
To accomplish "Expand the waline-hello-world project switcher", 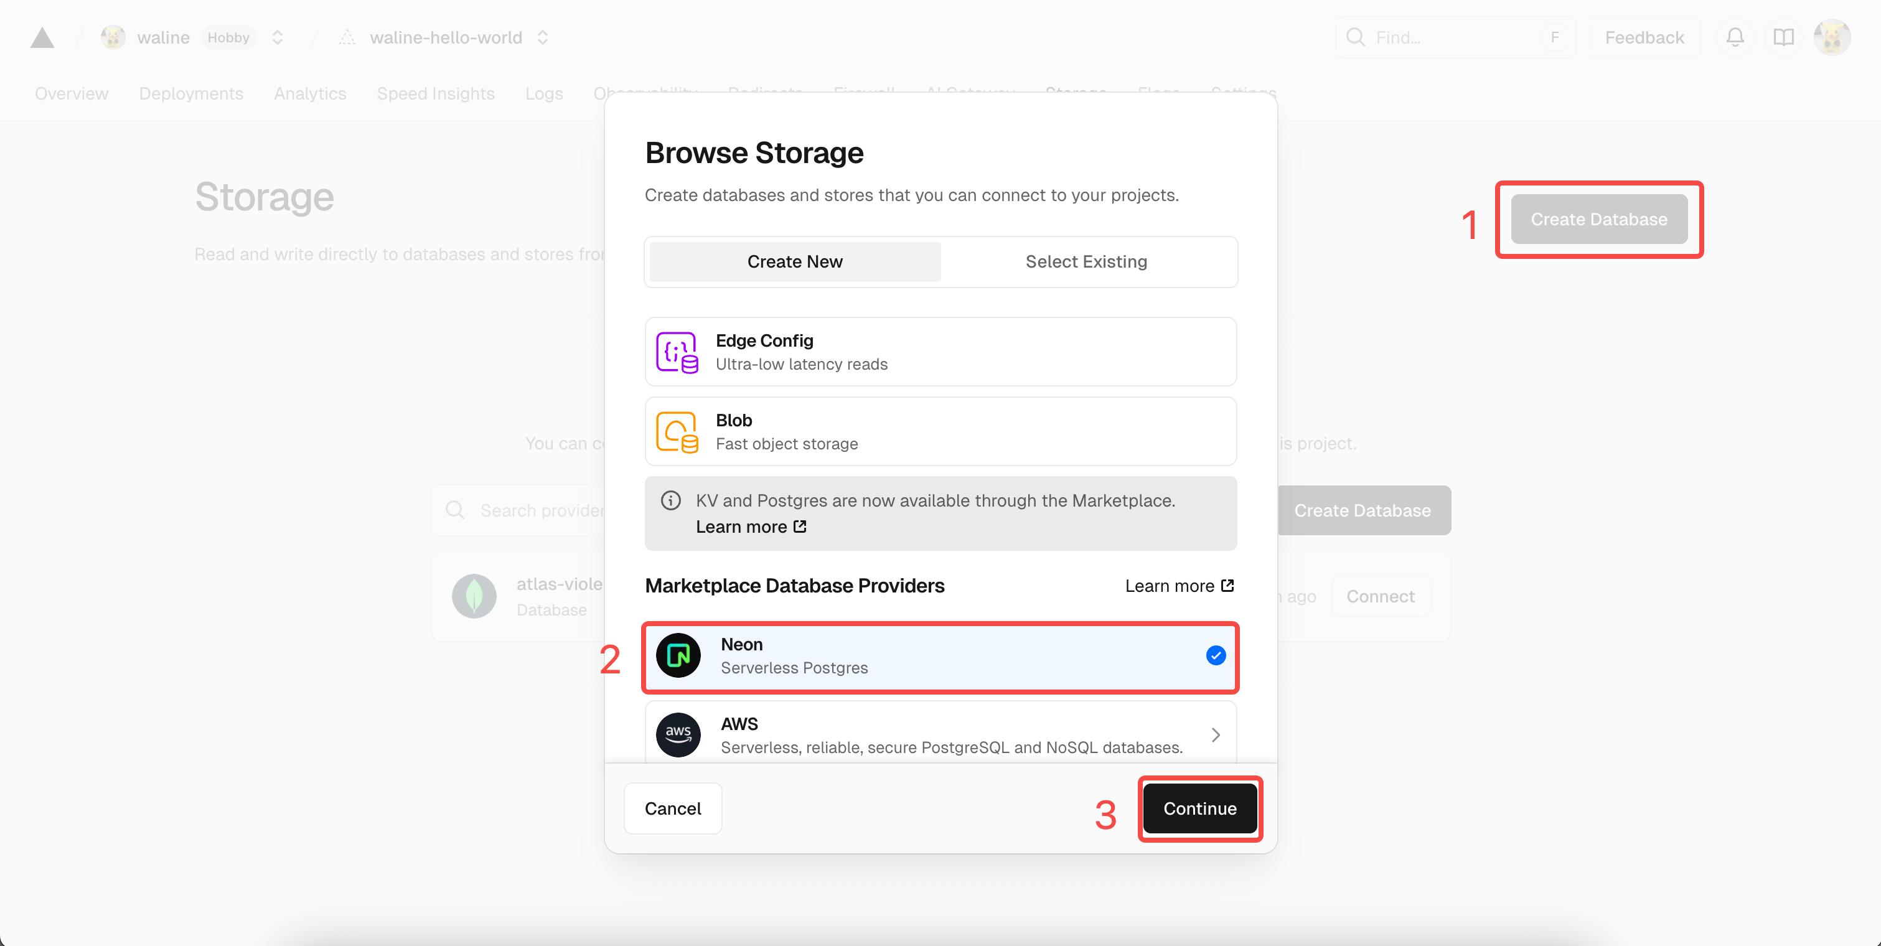I will click(543, 37).
